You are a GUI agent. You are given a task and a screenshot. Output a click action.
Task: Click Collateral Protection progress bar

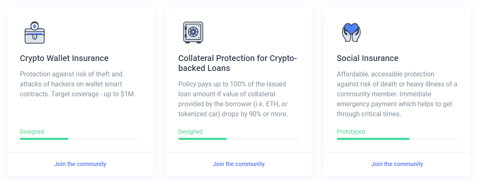coord(239,139)
